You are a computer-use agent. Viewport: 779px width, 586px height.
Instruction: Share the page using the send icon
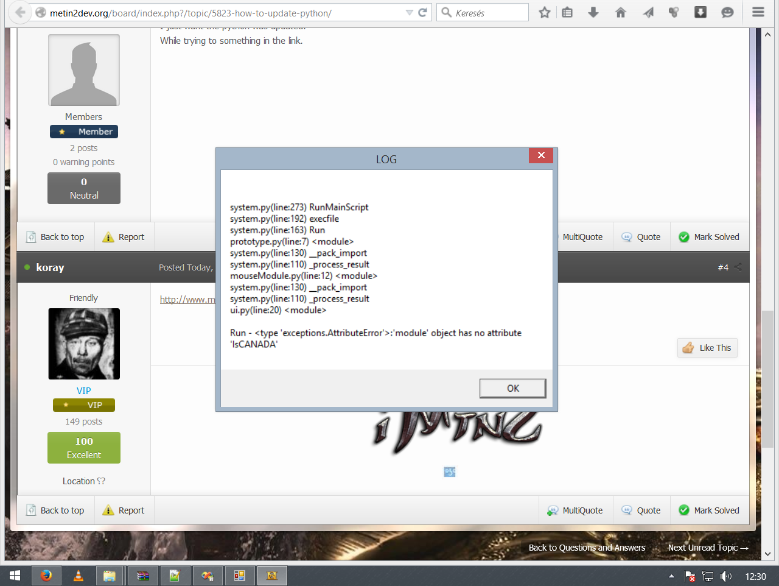648,12
